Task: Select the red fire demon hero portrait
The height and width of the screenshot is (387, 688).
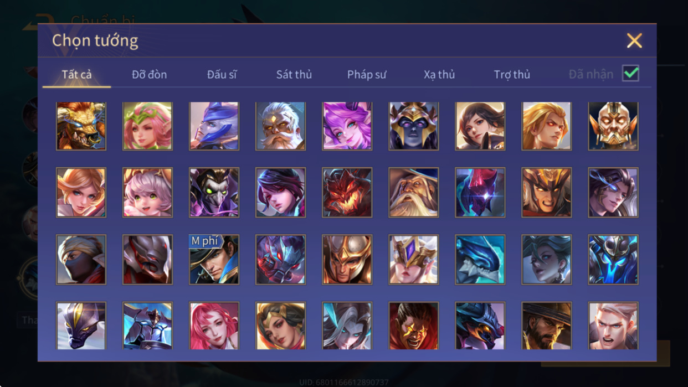Action: click(347, 192)
